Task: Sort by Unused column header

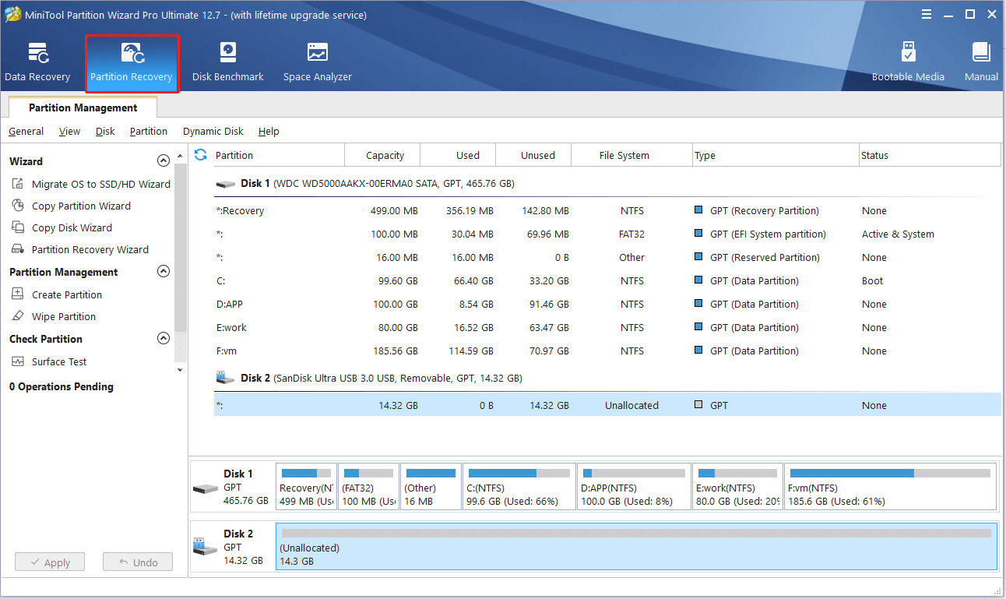Action: (x=533, y=155)
